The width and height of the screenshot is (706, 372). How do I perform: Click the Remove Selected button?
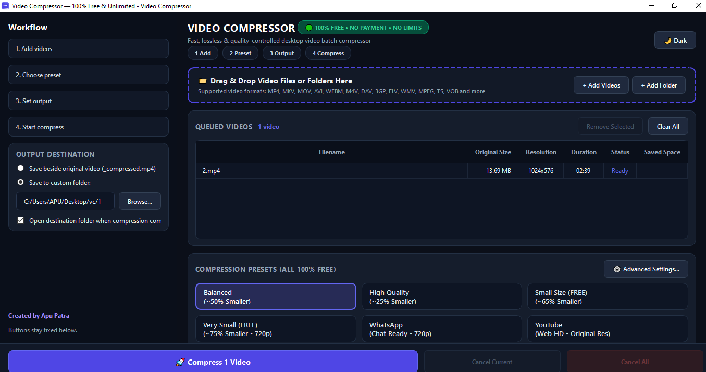pyautogui.click(x=610, y=126)
